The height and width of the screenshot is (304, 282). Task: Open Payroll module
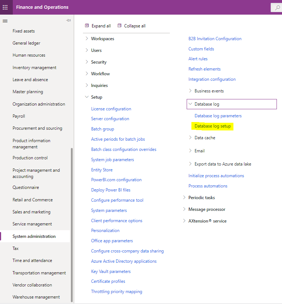(x=19, y=116)
